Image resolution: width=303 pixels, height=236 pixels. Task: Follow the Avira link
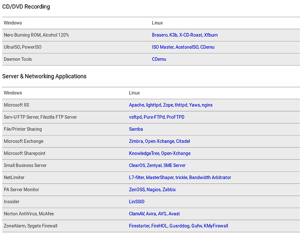coord(151,214)
